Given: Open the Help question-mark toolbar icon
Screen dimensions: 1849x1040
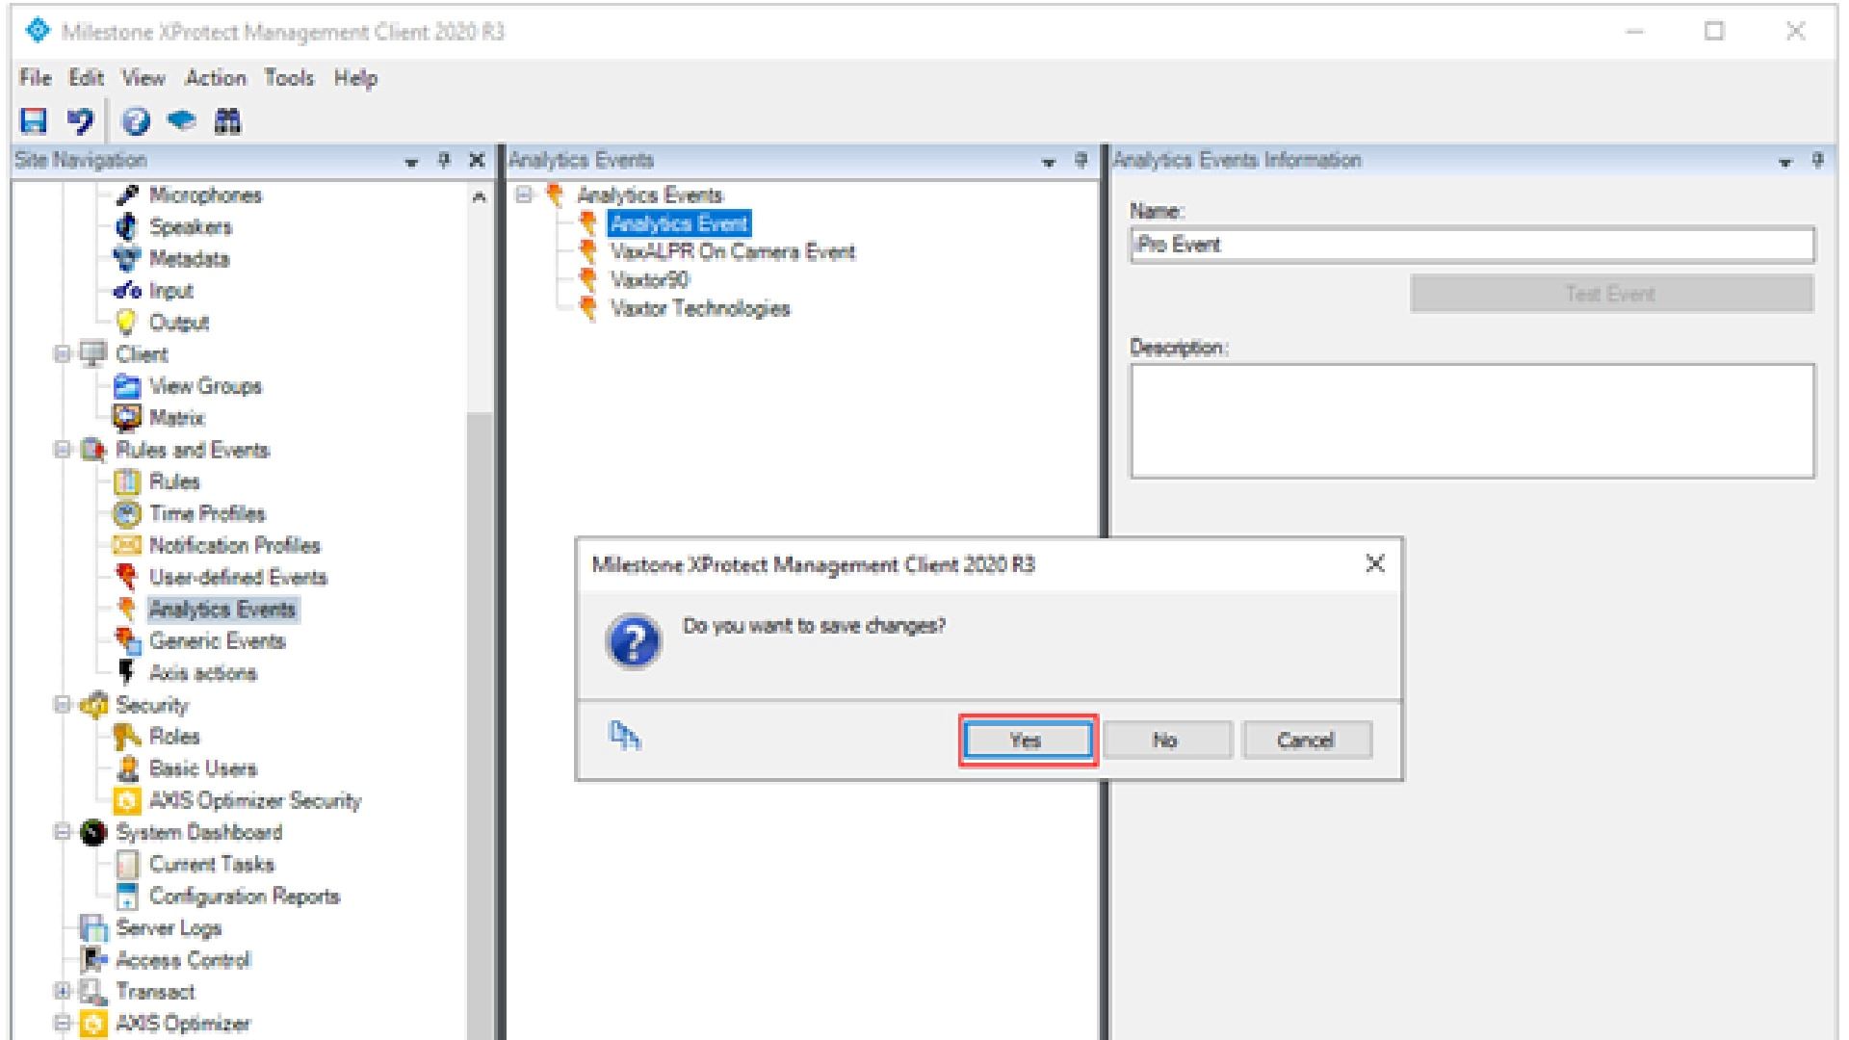Looking at the screenshot, I should pos(136,121).
